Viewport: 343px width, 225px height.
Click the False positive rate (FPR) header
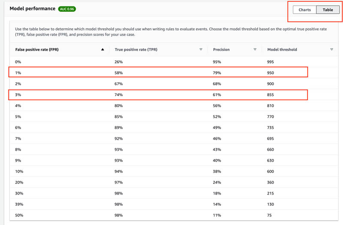[37, 50]
